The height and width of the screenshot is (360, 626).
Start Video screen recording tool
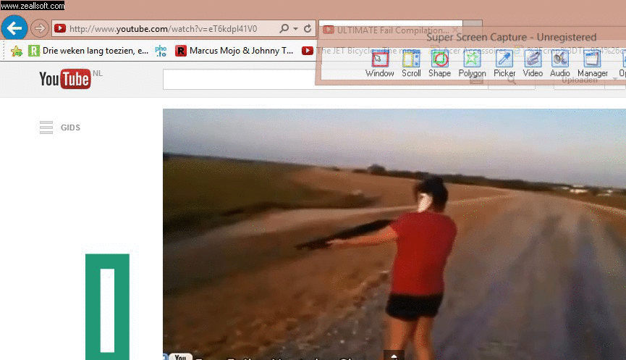point(533,63)
